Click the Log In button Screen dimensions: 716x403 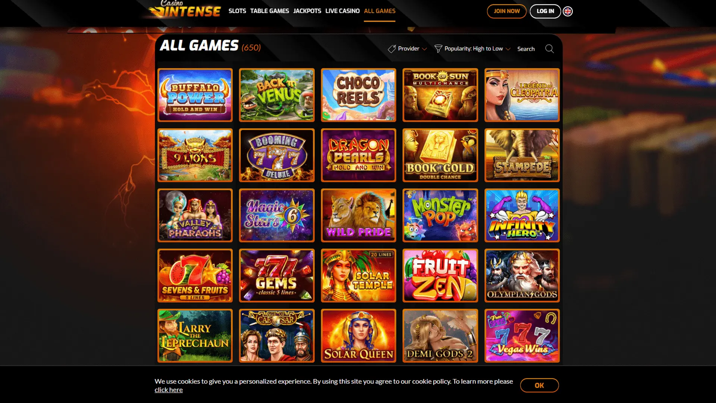click(545, 11)
